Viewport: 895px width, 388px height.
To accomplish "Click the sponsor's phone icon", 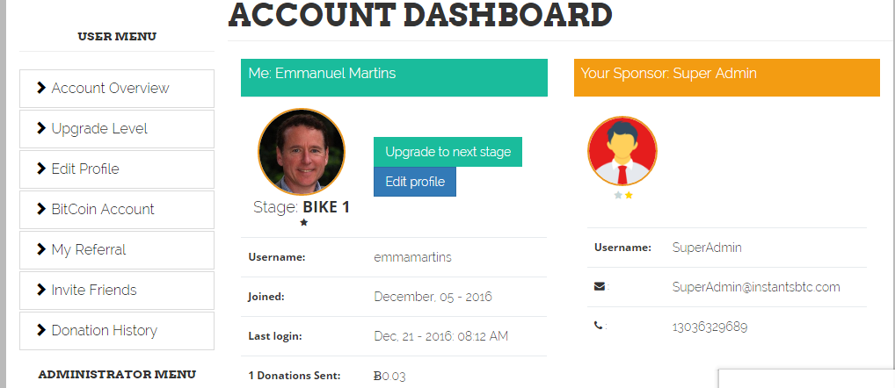I will [x=599, y=326].
